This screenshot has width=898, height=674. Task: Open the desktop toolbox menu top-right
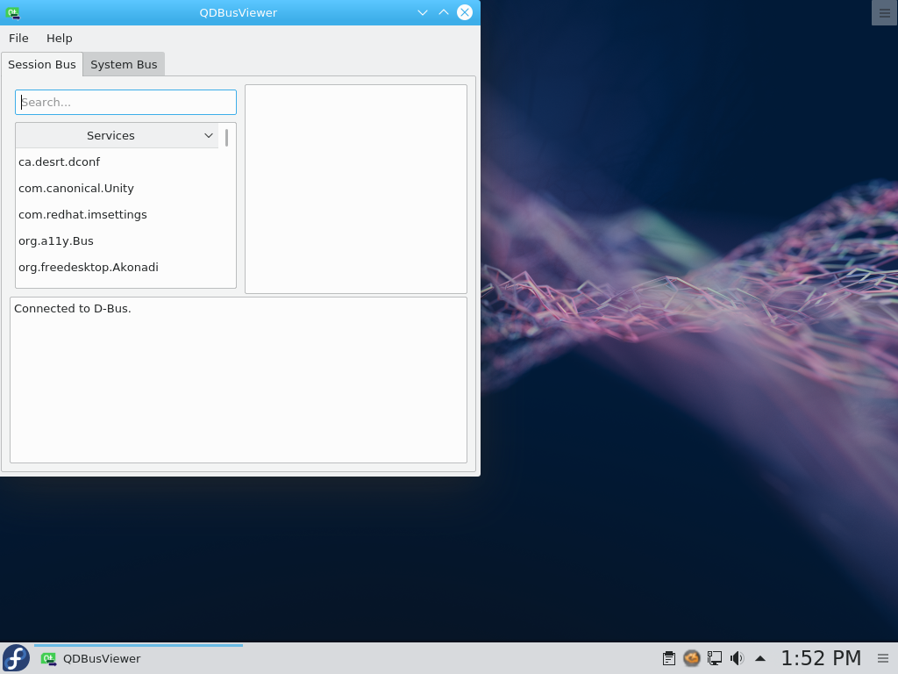(885, 12)
